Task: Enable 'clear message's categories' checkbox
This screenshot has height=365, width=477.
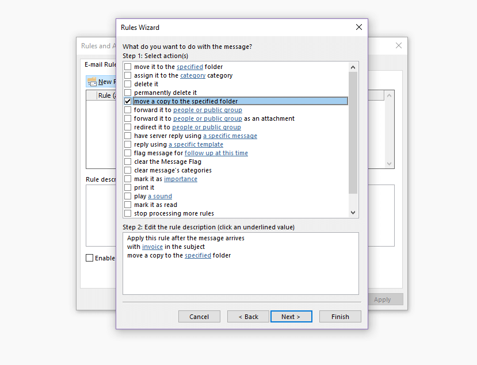Action: [128, 170]
